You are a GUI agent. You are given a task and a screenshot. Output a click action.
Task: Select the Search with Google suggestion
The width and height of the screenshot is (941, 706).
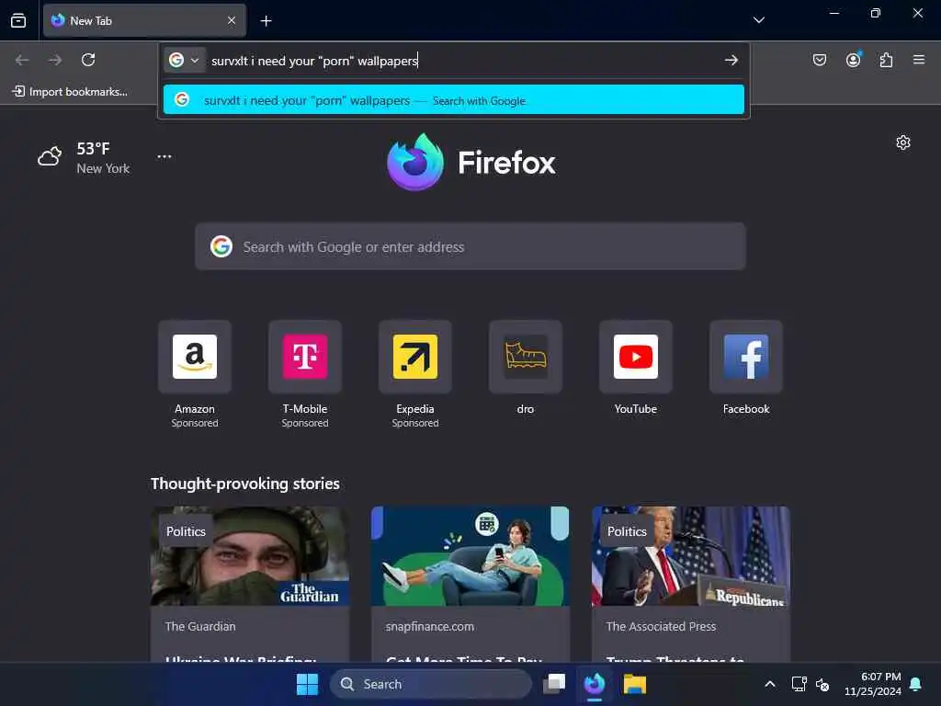click(x=454, y=99)
